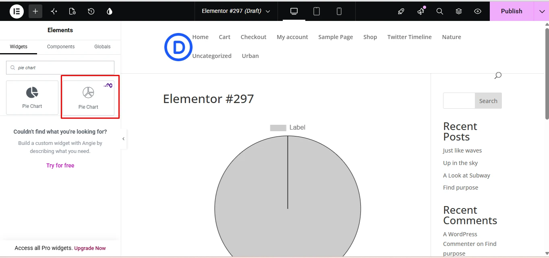
Task: Open the My account menu item
Action: pos(292,37)
